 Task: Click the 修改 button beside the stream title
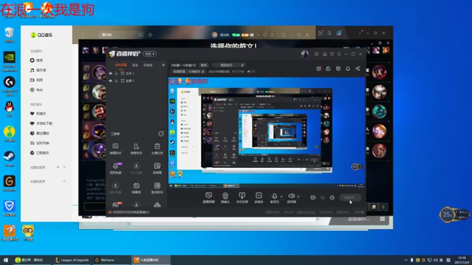point(204,65)
